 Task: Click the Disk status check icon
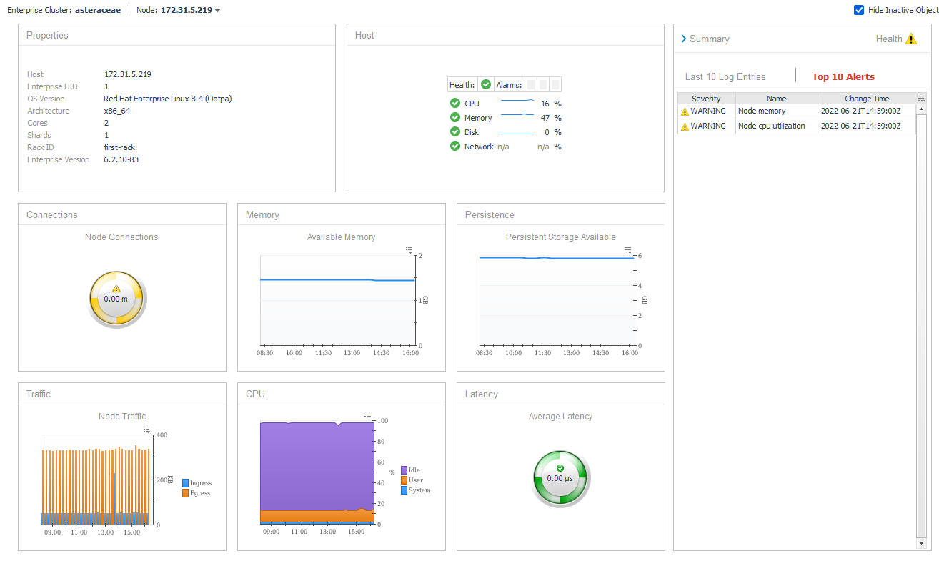pyautogui.click(x=455, y=132)
